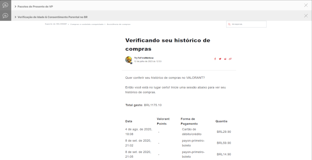This screenshot has width=312, height=160.
Task: Click the Valorant Points column header
Action: 163,121
